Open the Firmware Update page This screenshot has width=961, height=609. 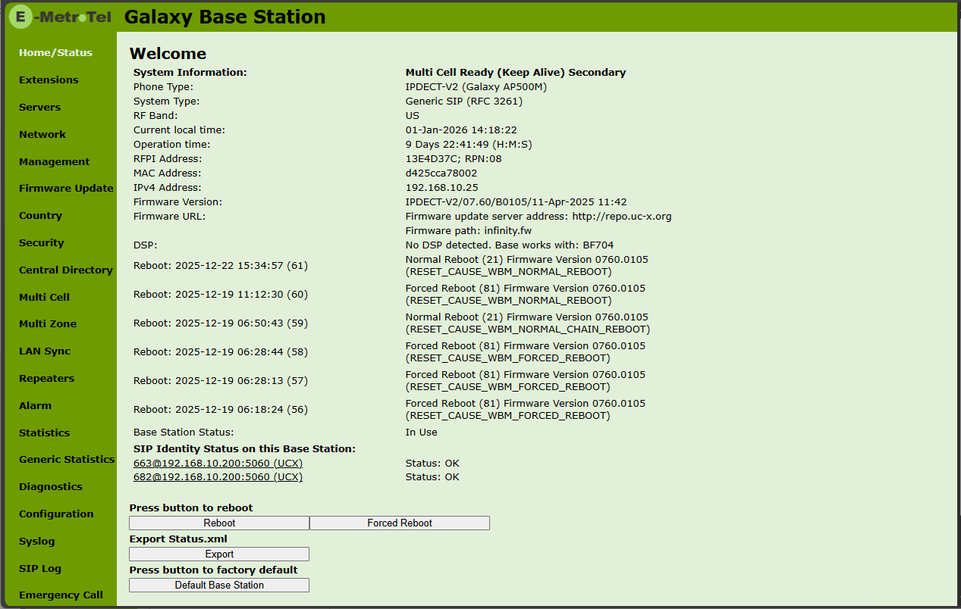tap(66, 189)
